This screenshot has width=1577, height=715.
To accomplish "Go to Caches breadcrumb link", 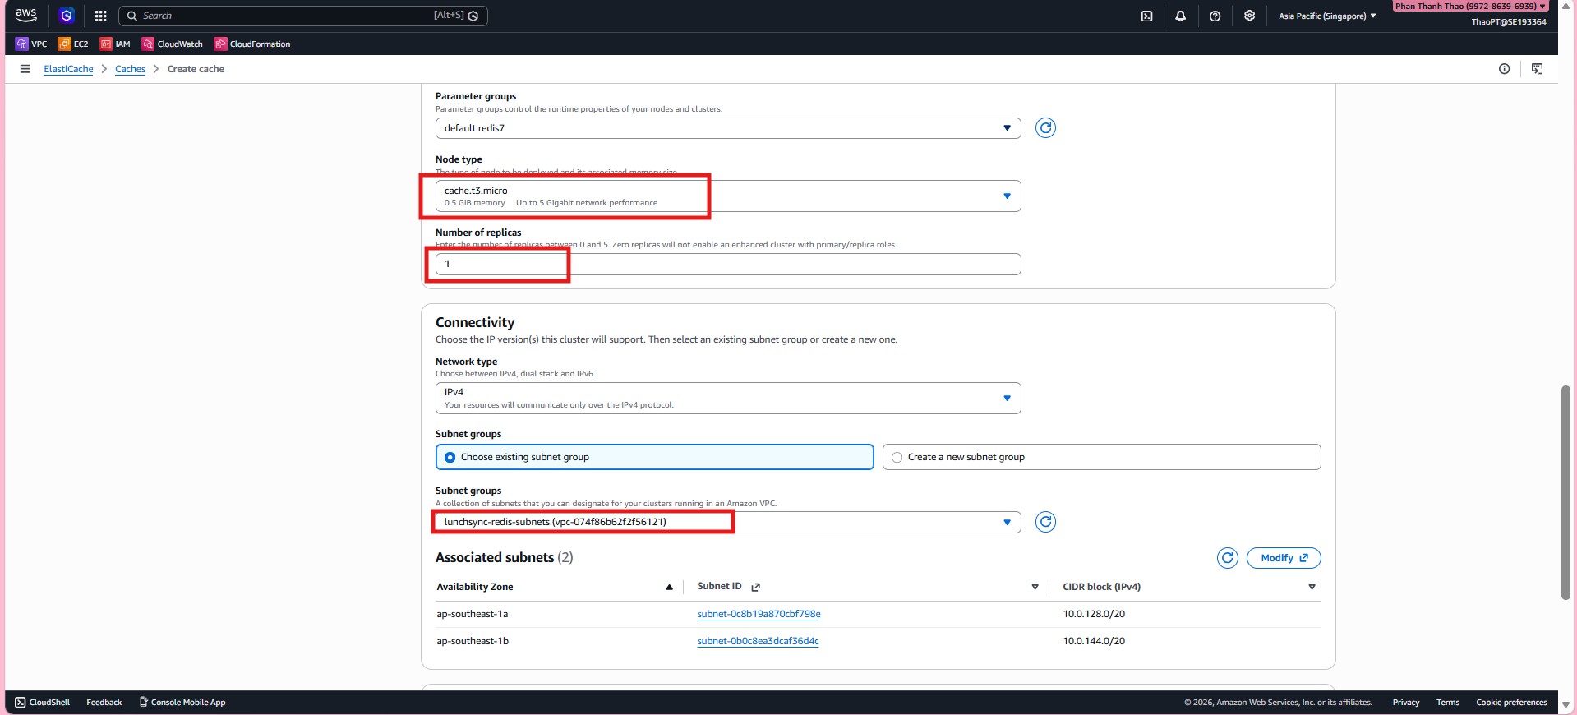I will (x=130, y=69).
